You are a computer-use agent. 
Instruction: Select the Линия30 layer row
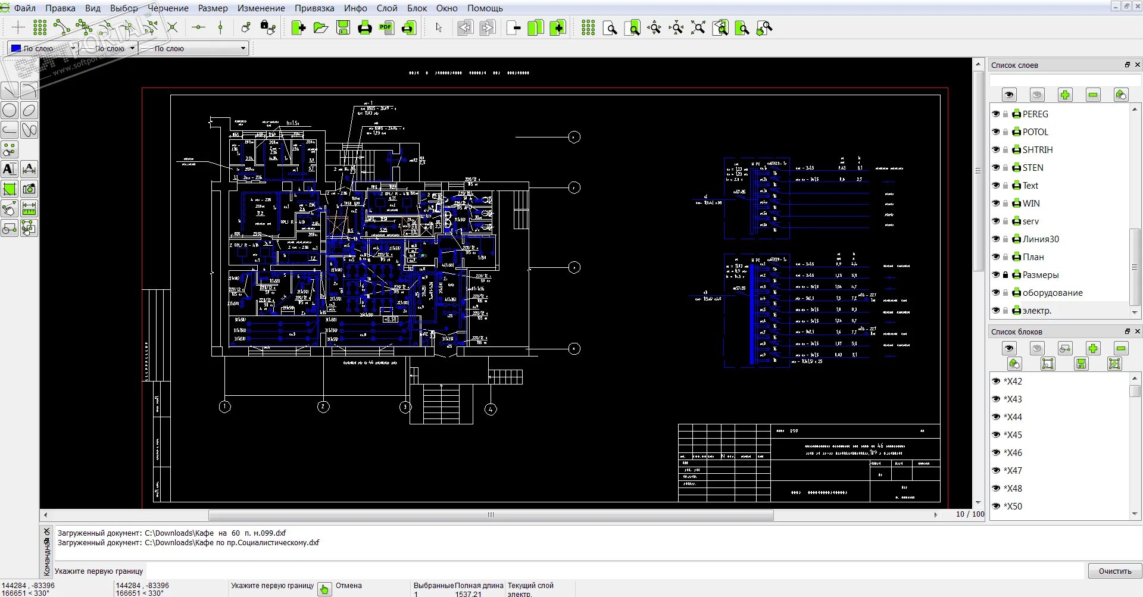pyautogui.click(x=1060, y=239)
